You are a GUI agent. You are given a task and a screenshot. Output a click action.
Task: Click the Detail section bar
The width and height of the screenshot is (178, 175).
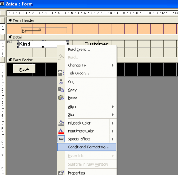[92, 37]
